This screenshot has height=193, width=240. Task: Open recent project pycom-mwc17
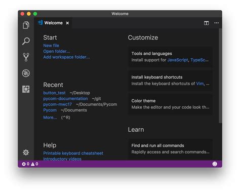click(x=57, y=104)
